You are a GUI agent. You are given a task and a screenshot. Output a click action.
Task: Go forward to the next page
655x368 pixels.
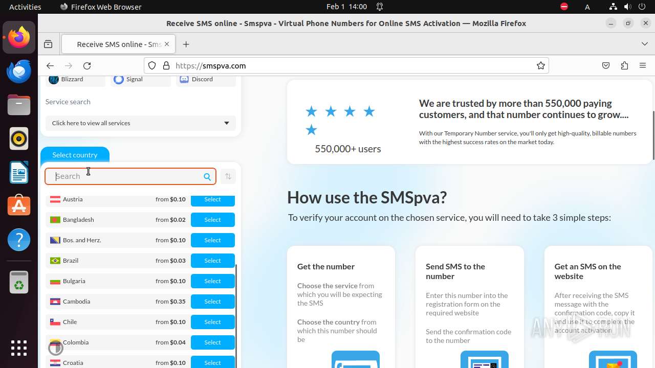click(69, 65)
